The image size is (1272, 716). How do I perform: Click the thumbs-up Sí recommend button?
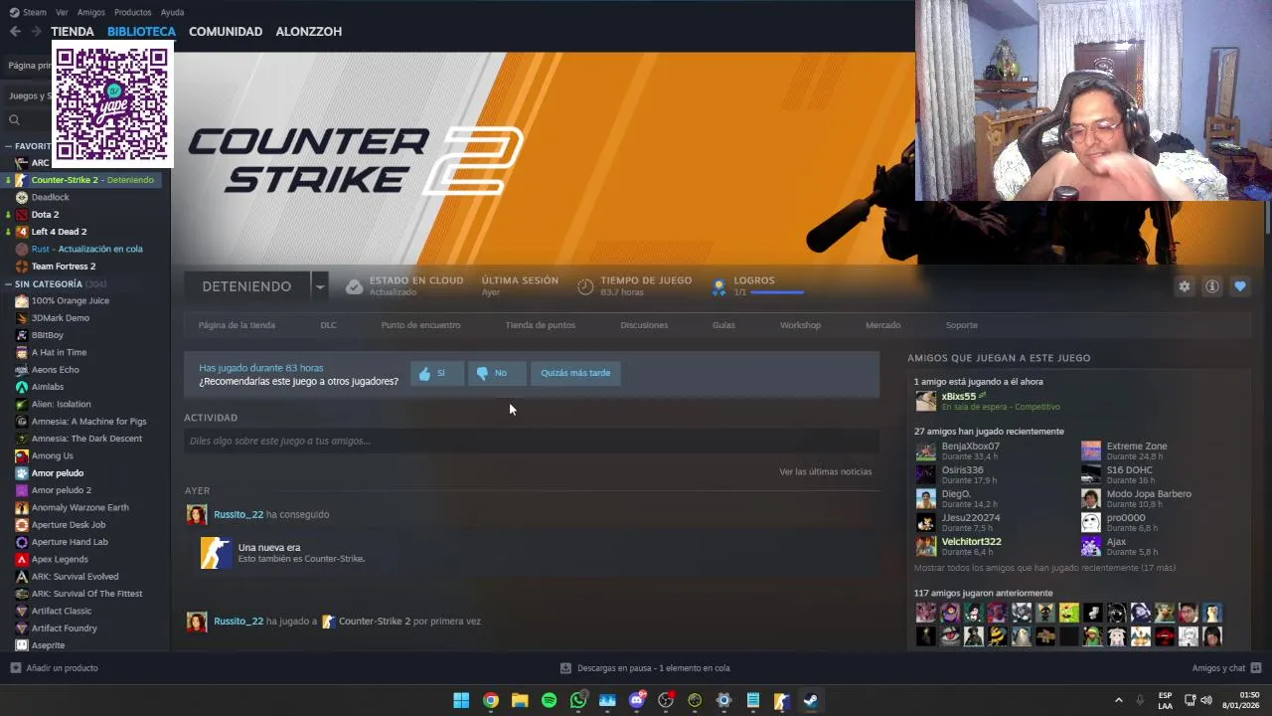pos(437,373)
